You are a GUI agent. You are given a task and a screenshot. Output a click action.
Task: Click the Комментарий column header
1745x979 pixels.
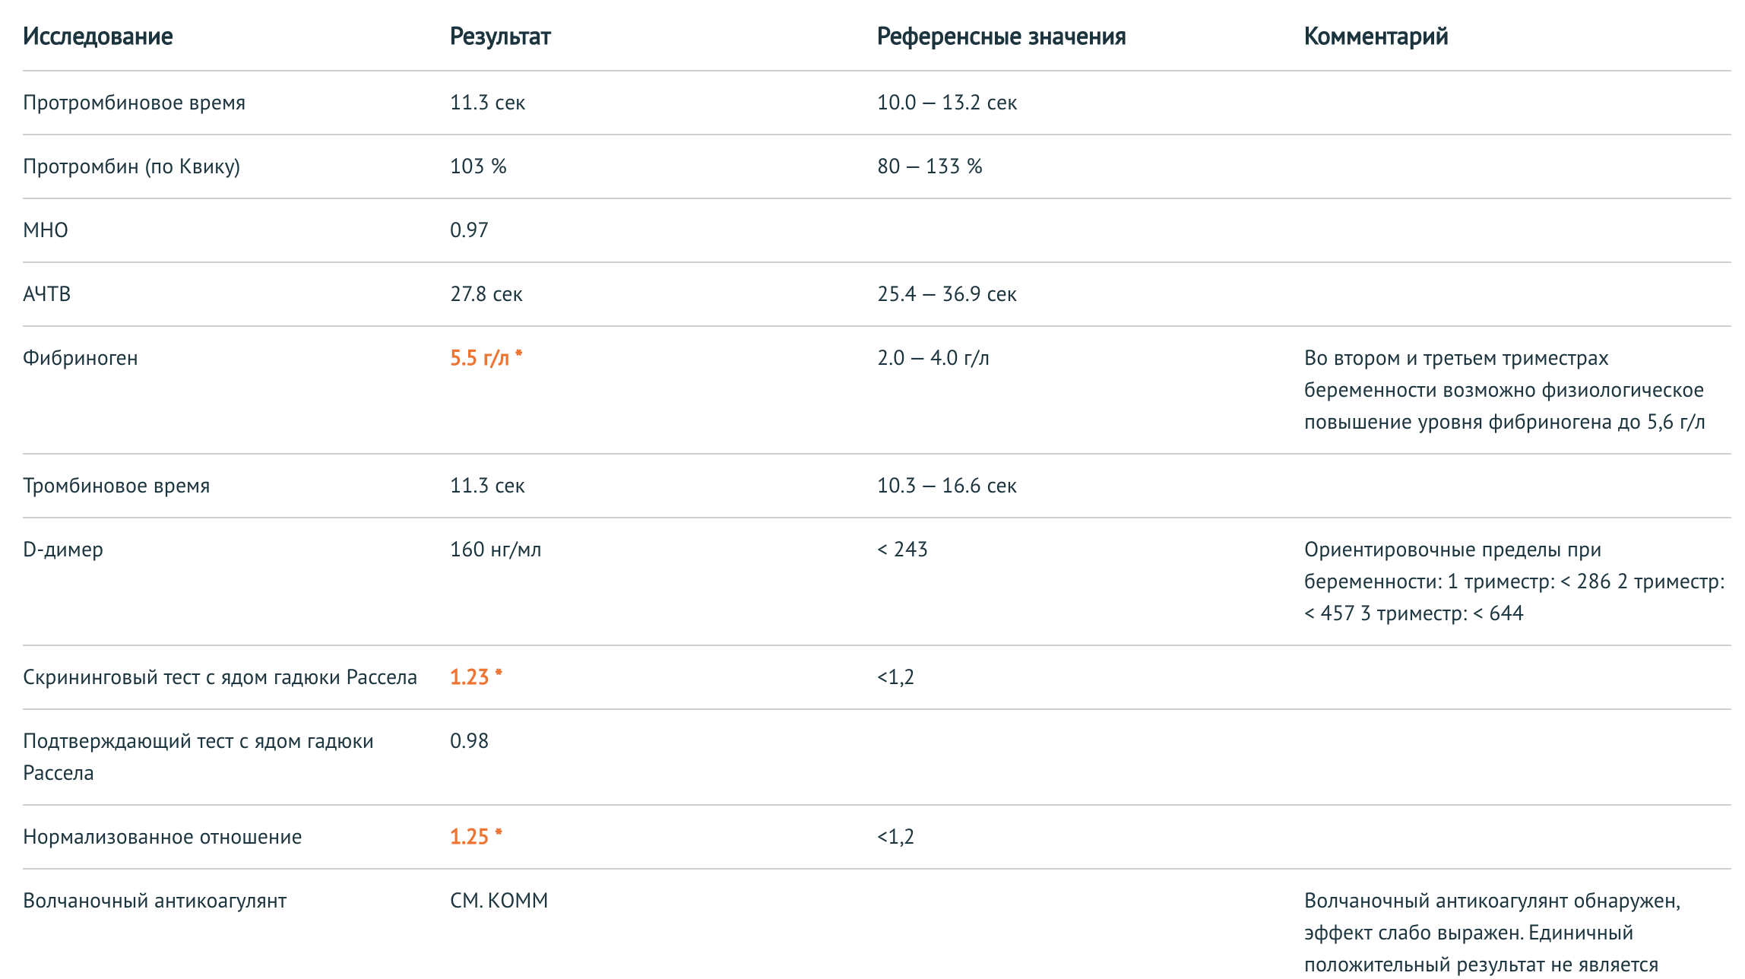(x=1376, y=36)
